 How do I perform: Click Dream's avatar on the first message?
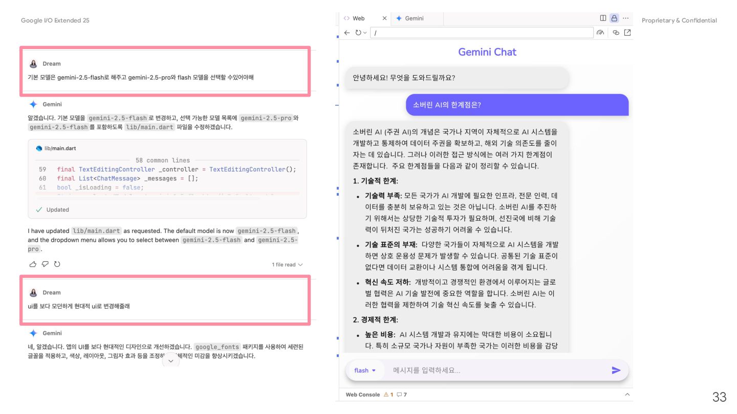pos(33,64)
